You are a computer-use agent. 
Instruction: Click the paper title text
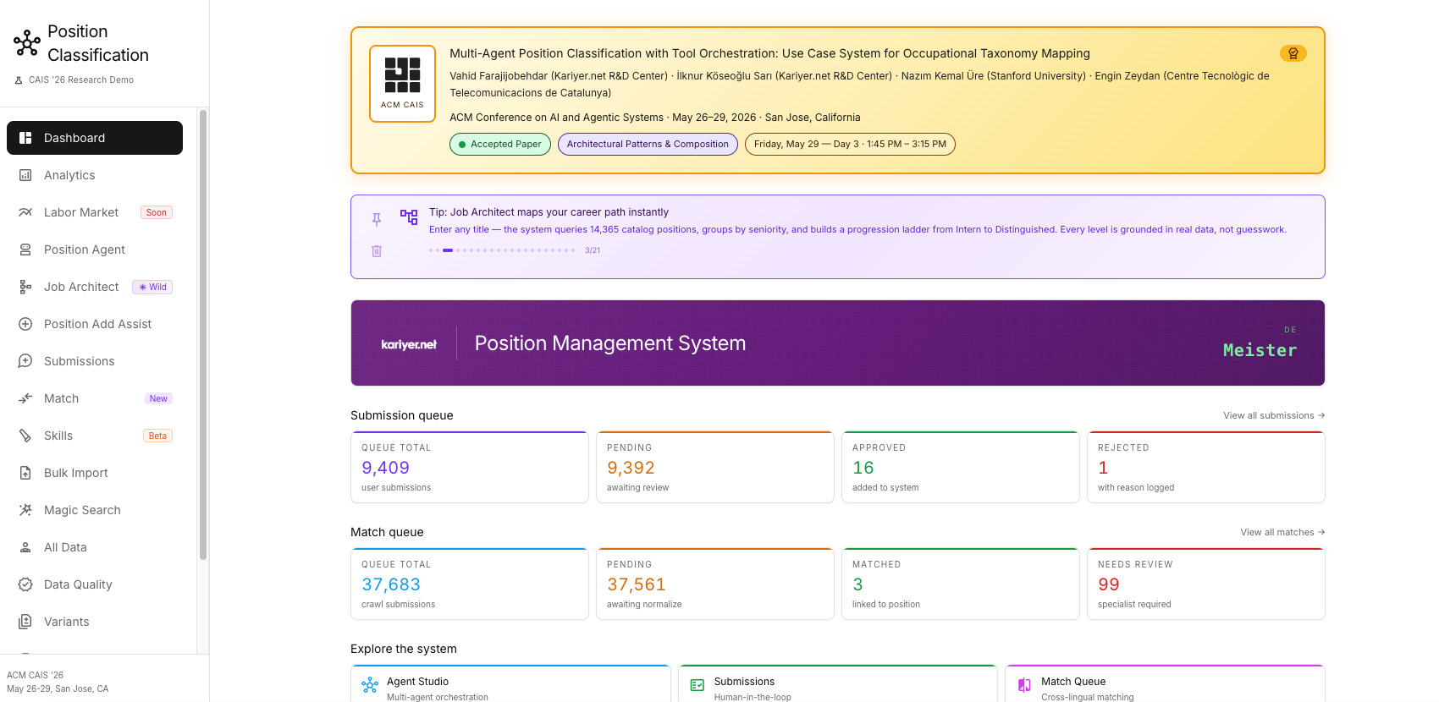769,53
